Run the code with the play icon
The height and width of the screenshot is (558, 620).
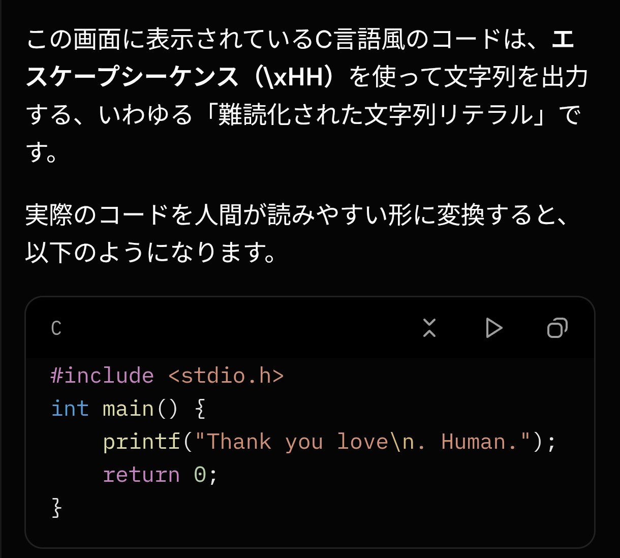[x=493, y=328]
